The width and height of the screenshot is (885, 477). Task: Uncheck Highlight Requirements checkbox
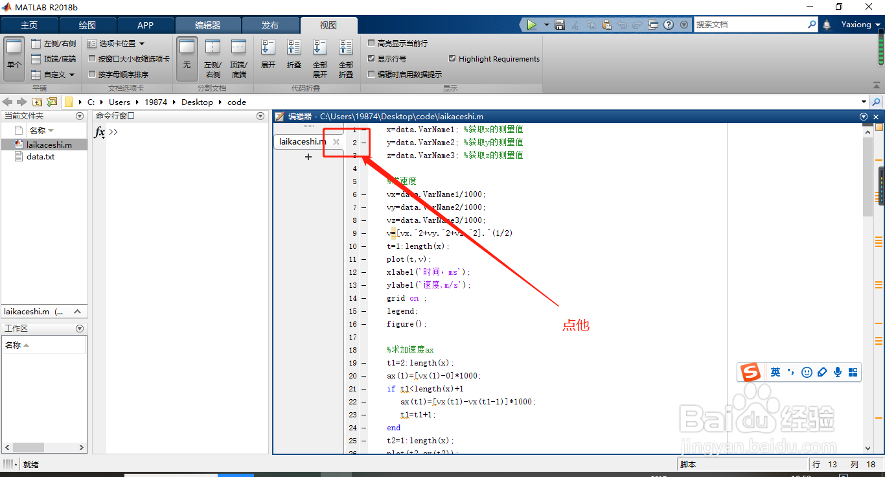(452, 58)
